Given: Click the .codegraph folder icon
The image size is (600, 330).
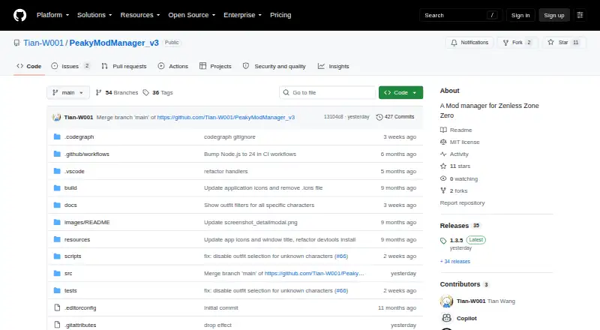Looking at the screenshot, I should [57, 136].
